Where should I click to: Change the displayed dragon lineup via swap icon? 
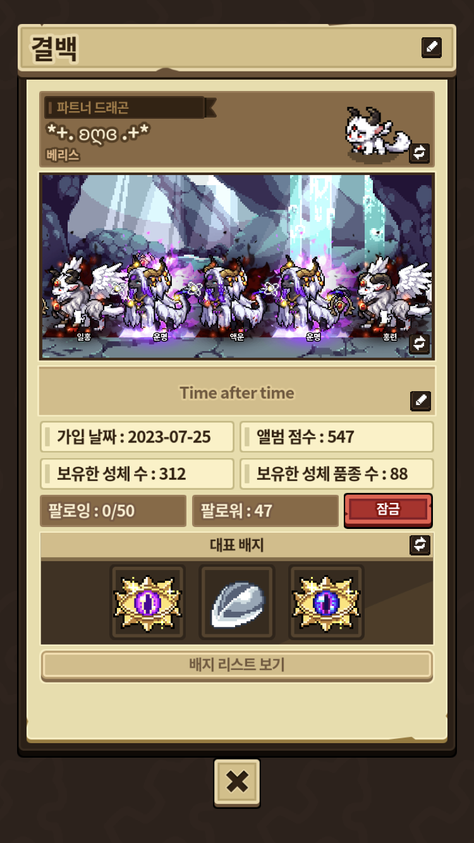420,344
